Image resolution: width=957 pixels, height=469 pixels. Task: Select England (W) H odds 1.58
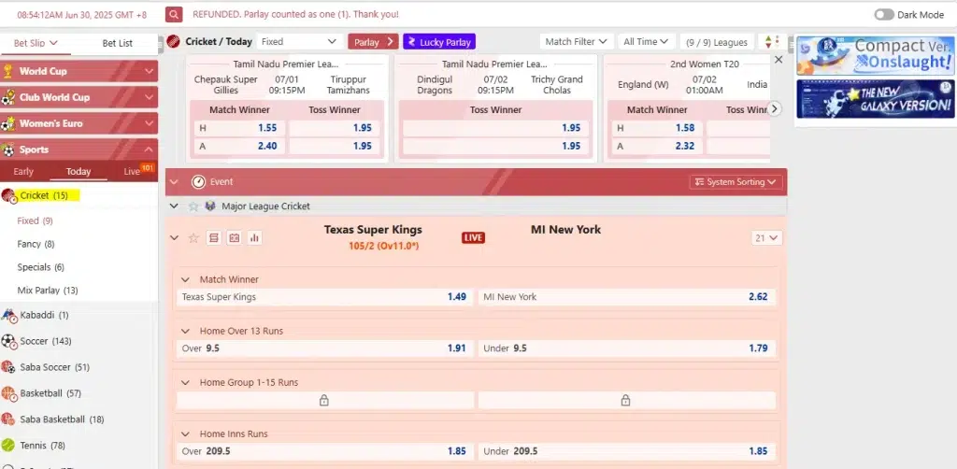(656, 128)
